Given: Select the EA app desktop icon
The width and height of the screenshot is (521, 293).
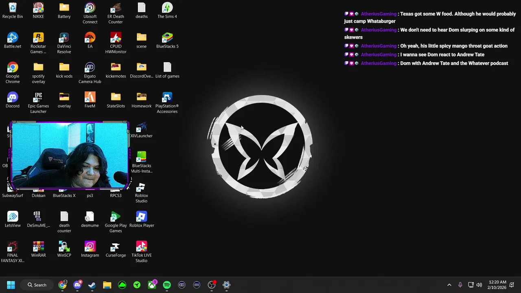Looking at the screenshot, I should (90, 40).
